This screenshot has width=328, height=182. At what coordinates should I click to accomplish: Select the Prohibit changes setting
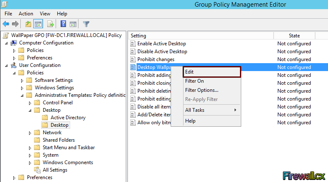[x=156, y=59]
